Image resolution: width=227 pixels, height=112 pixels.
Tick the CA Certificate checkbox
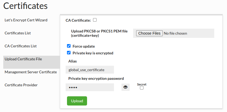tap(95, 20)
